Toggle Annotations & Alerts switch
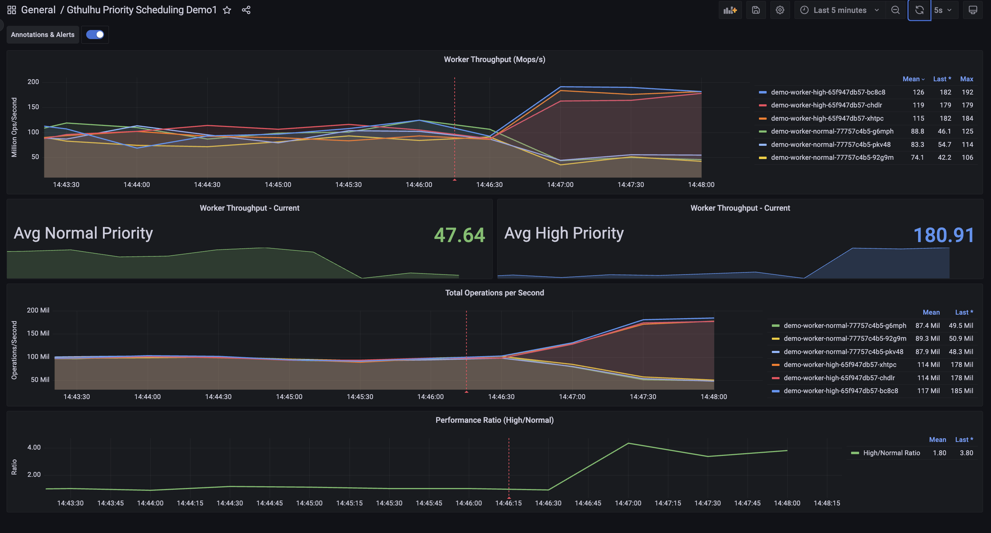Image resolution: width=991 pixels, height=533 pixels. point(95,35)
